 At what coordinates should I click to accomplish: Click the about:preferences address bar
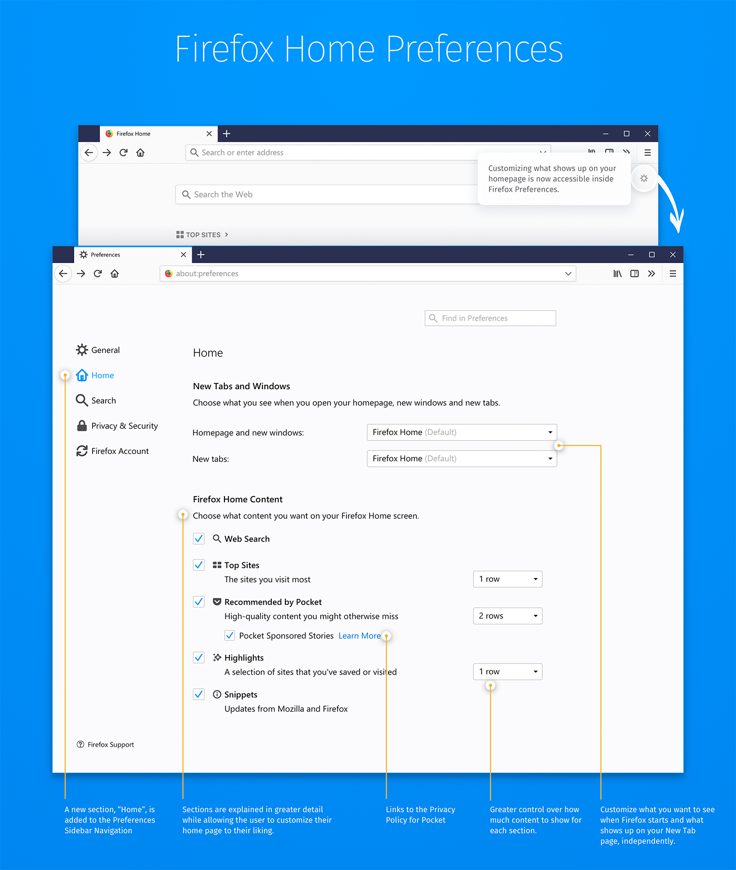[x=368, y=274]
